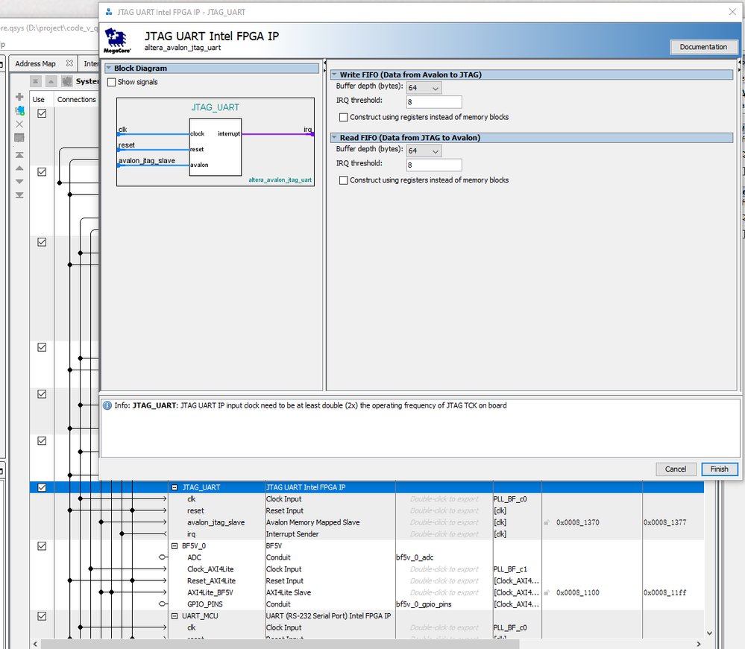Click the horizontal scrollbar thumb at the bottom
Screen dimensions: 745x649
pyautogui.click(x=280, y=645)
